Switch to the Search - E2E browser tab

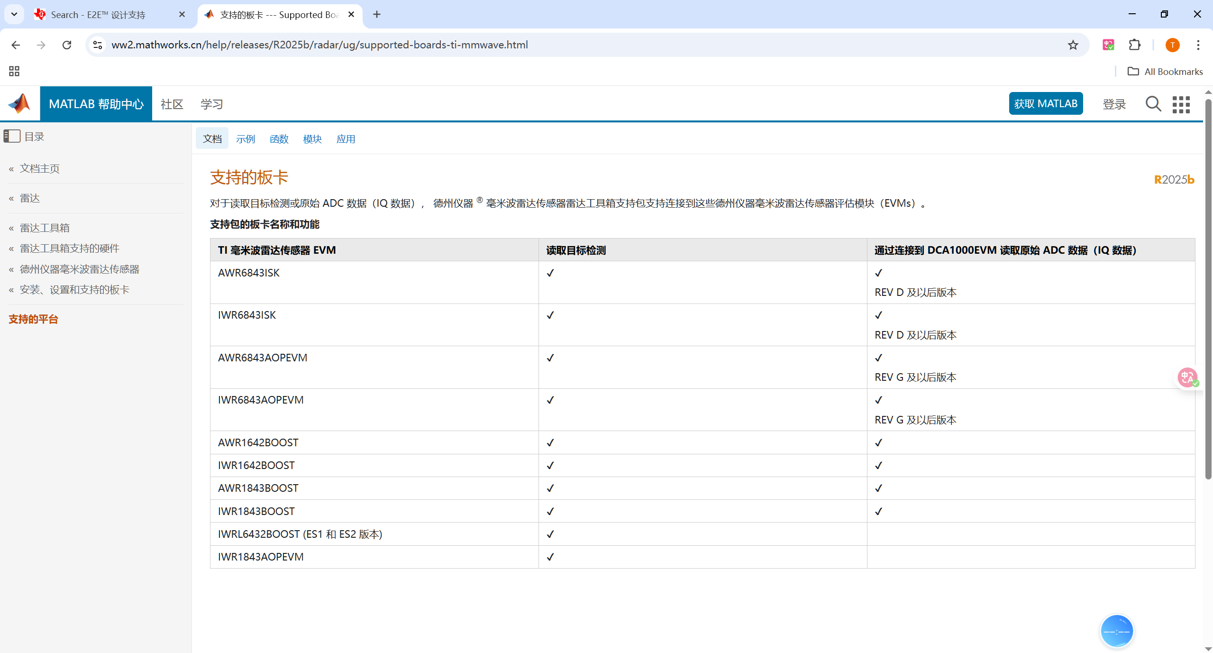tap(98, 15)
